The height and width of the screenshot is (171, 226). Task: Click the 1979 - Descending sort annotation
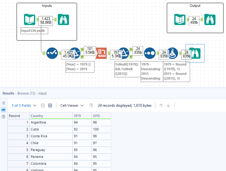pos(152,71)
